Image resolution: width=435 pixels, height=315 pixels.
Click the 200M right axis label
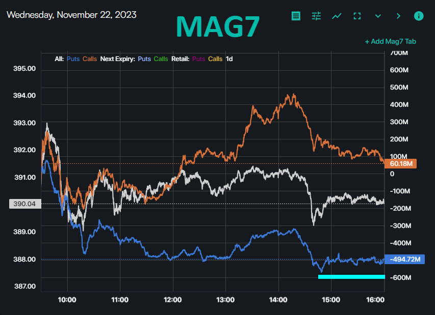(x=399, y=139)
